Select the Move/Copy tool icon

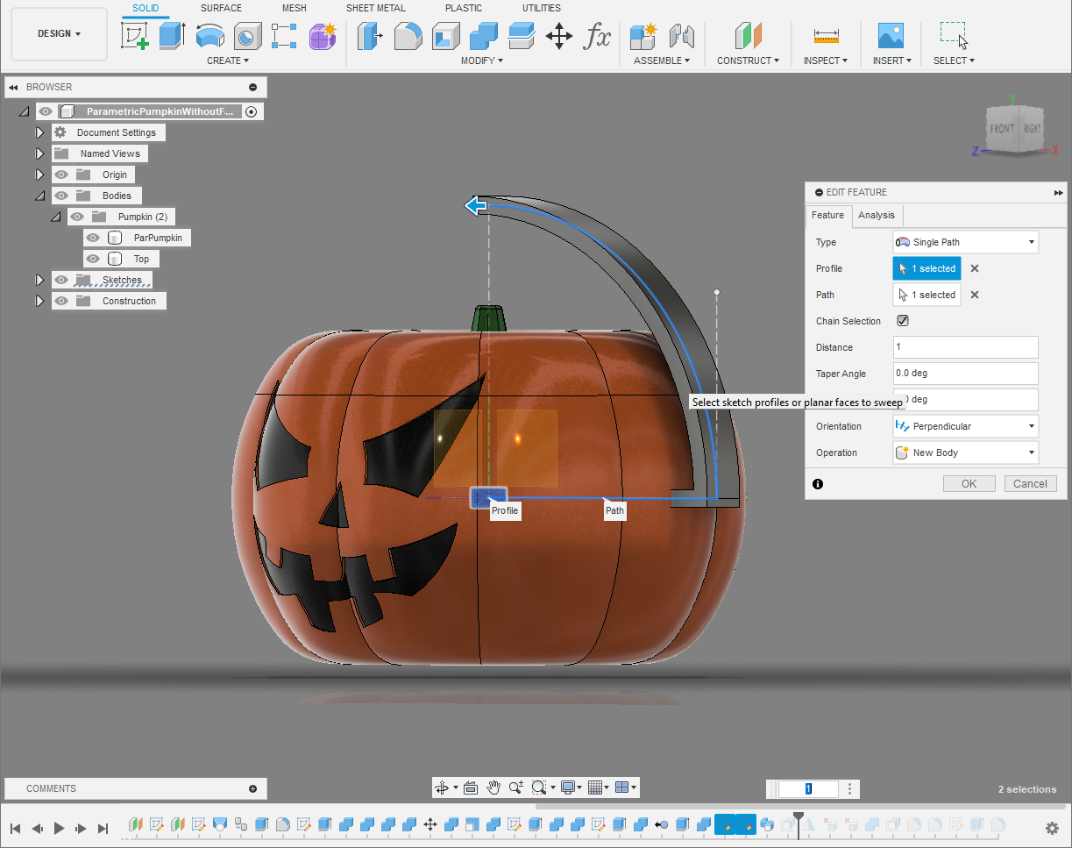click(x=558, y=36)
